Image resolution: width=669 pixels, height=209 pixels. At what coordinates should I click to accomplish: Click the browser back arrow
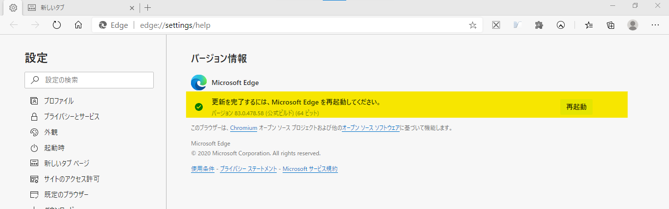14,25
